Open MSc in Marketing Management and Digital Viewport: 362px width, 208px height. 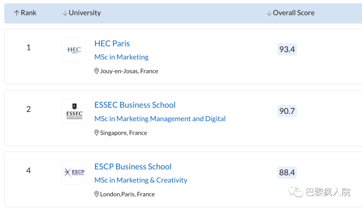[160, 119]
